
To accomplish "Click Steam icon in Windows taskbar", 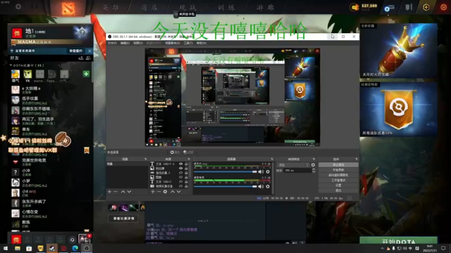I will [x=52, y=249].
